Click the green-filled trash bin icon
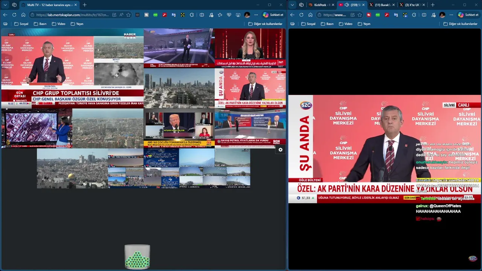This screenshot has width=482, height=271. click(137, 257)
